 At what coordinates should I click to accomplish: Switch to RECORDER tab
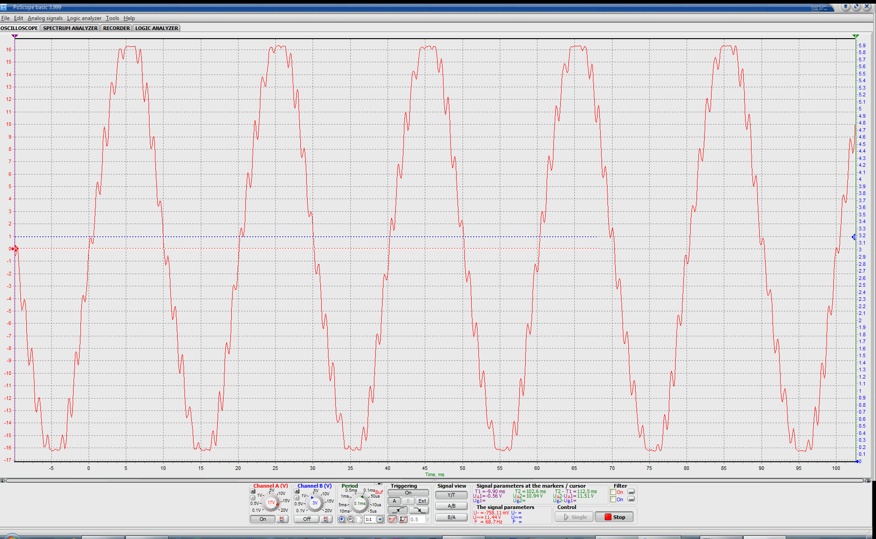click(116, 28)
